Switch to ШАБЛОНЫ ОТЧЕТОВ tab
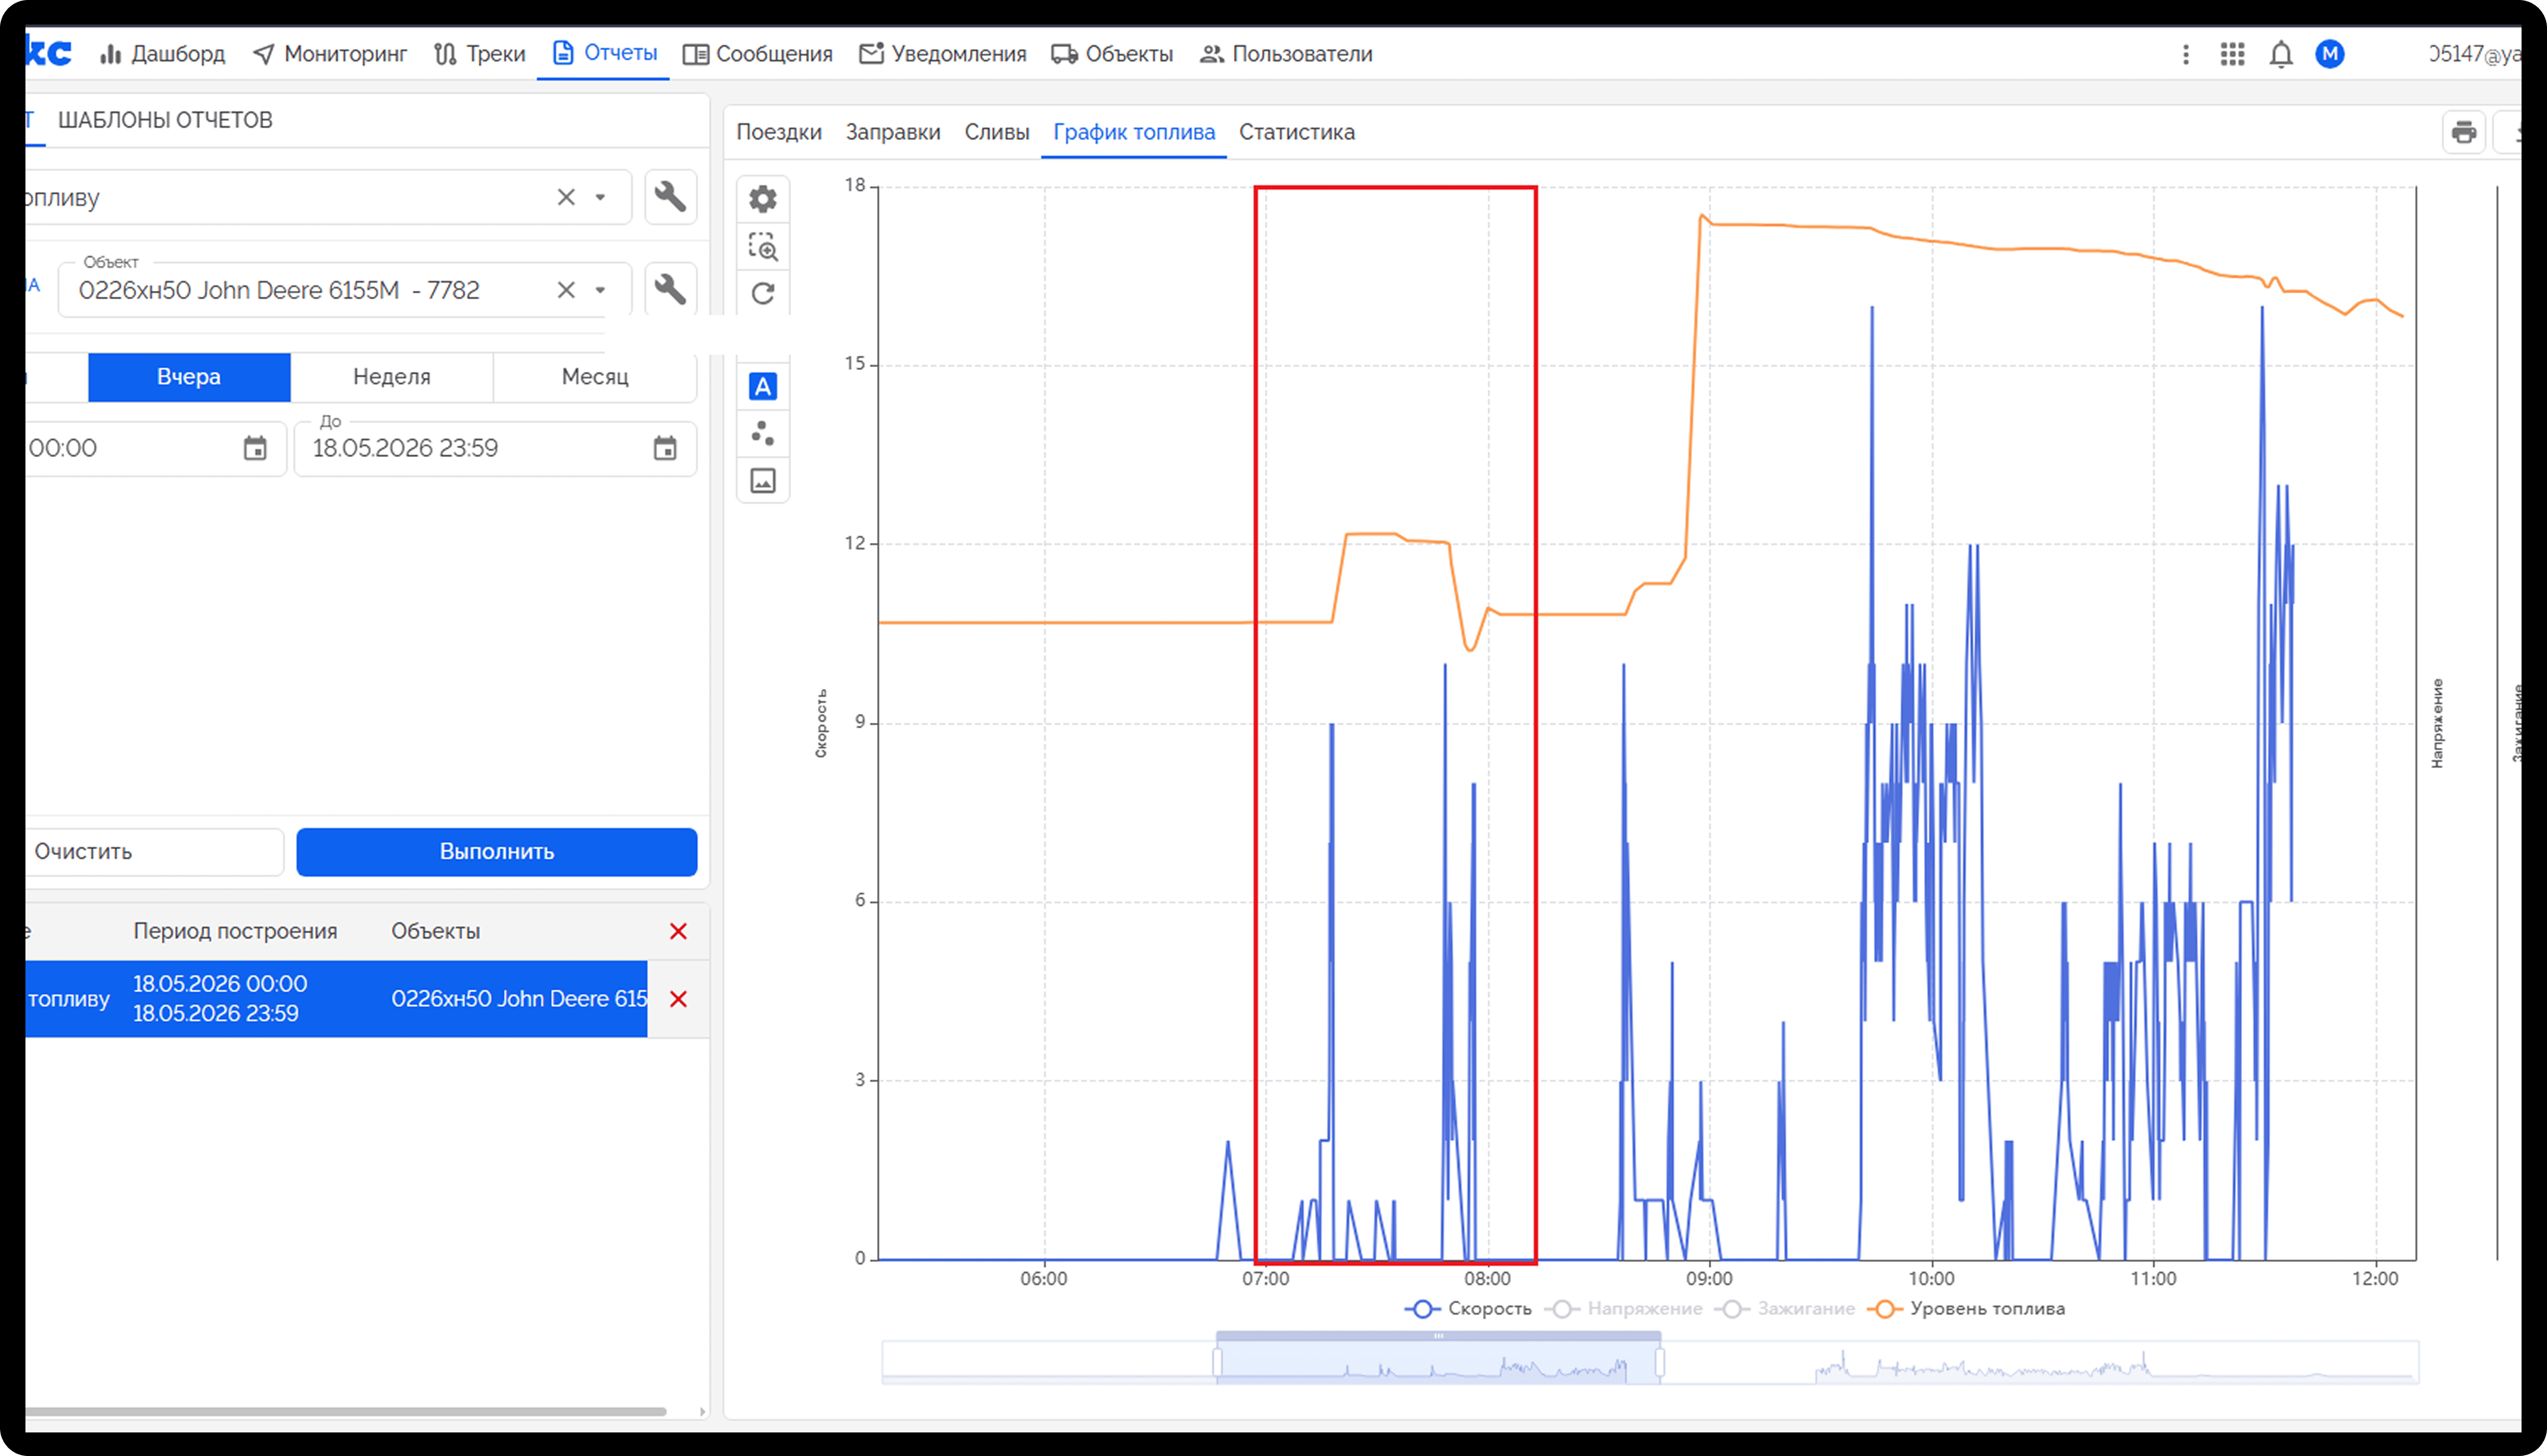Screen dimensions: 2547x1456 [x=165, y=120]
